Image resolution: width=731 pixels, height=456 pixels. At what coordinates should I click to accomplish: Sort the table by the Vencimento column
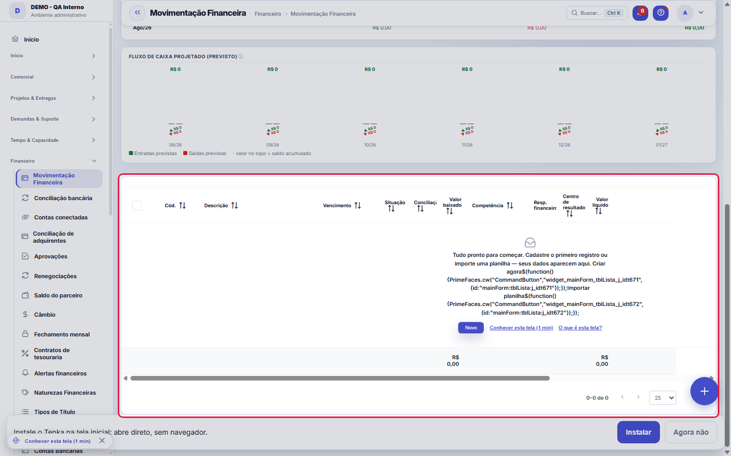[x=358, y=205]
